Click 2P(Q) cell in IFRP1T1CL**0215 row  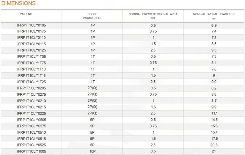[92, 107]
